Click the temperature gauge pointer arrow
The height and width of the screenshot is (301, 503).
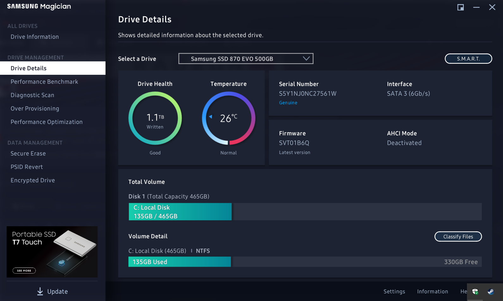click(210, 117)
